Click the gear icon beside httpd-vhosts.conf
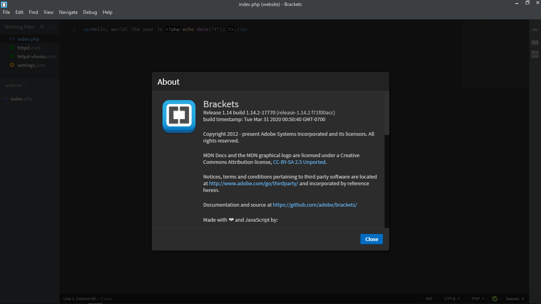This screenshot has width=541, height=304. [12, 57]
